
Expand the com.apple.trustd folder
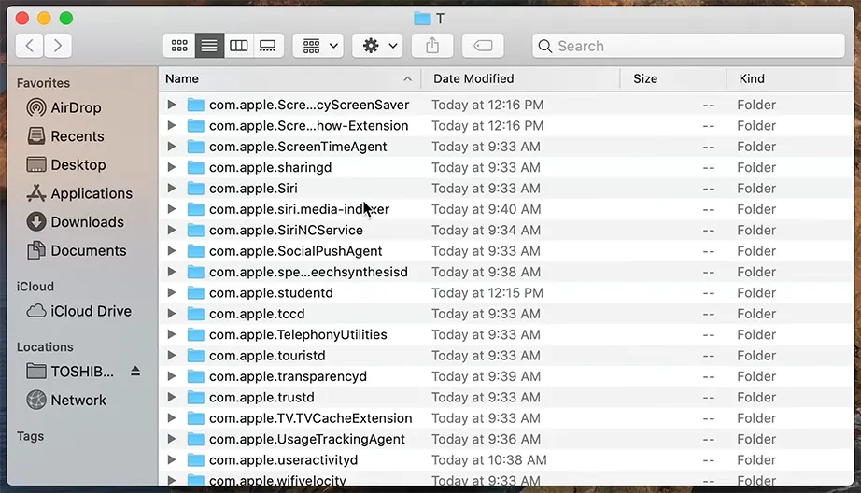tap(171, 397)
